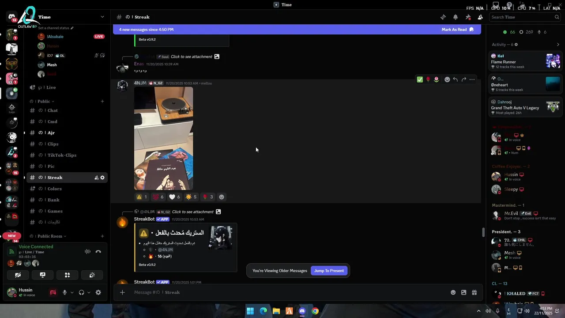Toggle the warning sign reaction (1)

click(x=142, y=197)
